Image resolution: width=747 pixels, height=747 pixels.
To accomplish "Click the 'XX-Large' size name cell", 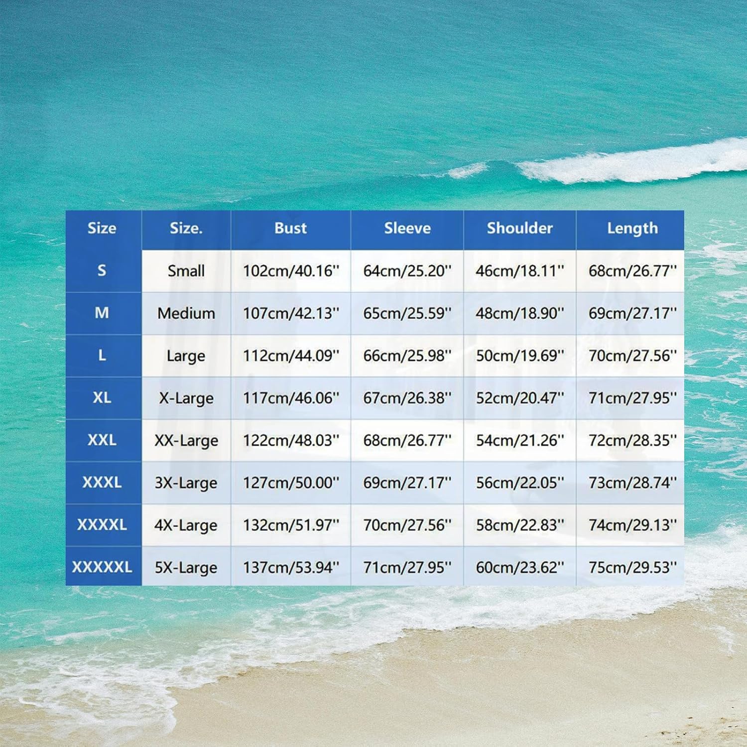I will click(186, 441).
